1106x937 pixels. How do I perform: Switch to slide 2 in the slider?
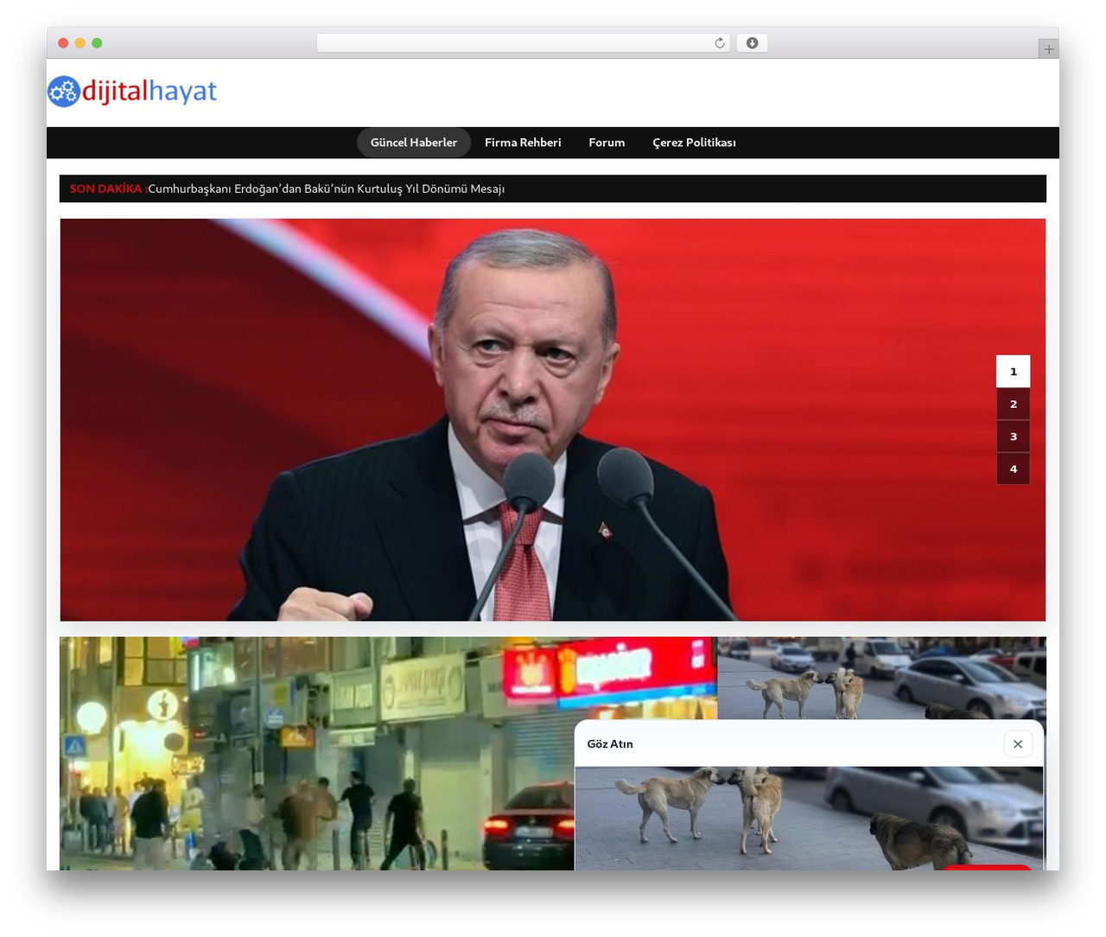[x=1014, y=404]
